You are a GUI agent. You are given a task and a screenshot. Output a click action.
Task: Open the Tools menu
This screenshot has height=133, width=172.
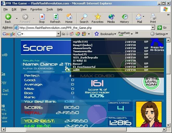pyautogui.click(x=49, y=9)
